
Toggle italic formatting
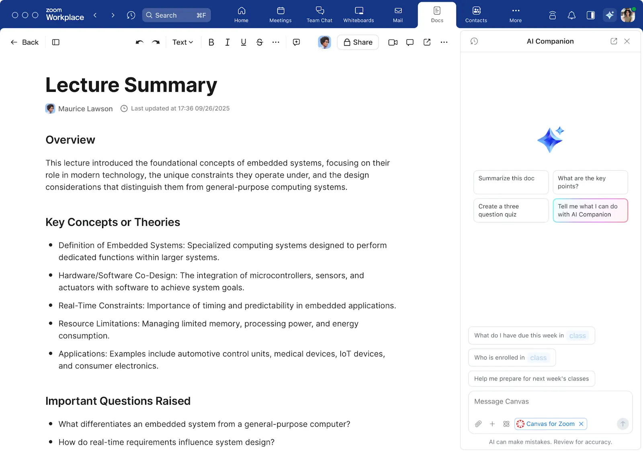(227, 42)
